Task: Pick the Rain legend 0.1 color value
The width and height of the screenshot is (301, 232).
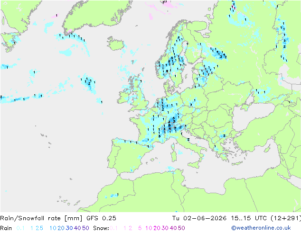Action: pos(20,228)
